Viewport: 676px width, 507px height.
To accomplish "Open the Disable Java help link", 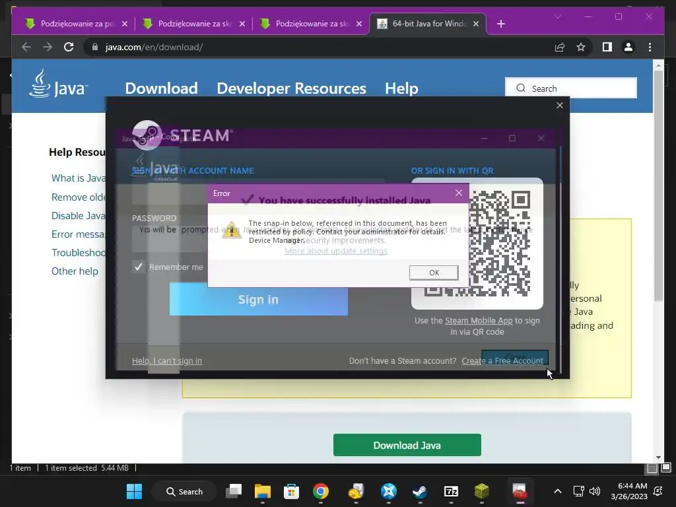I will click(78, 216).
